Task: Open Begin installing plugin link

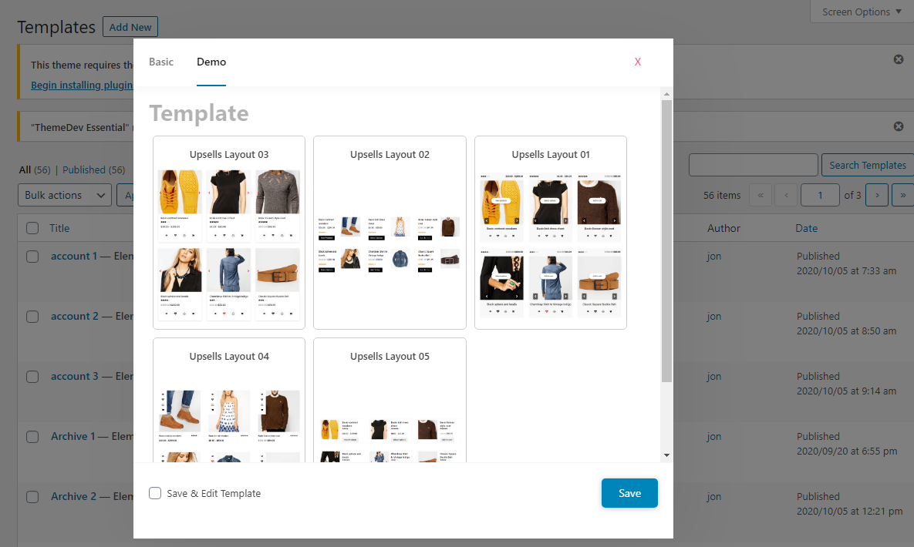Action: click(83, 85)
